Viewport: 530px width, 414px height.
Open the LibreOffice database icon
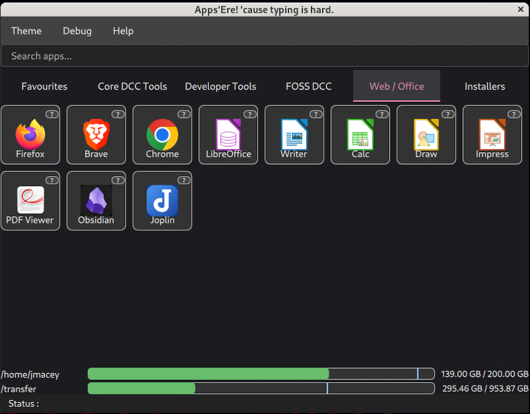click(228, 135)
